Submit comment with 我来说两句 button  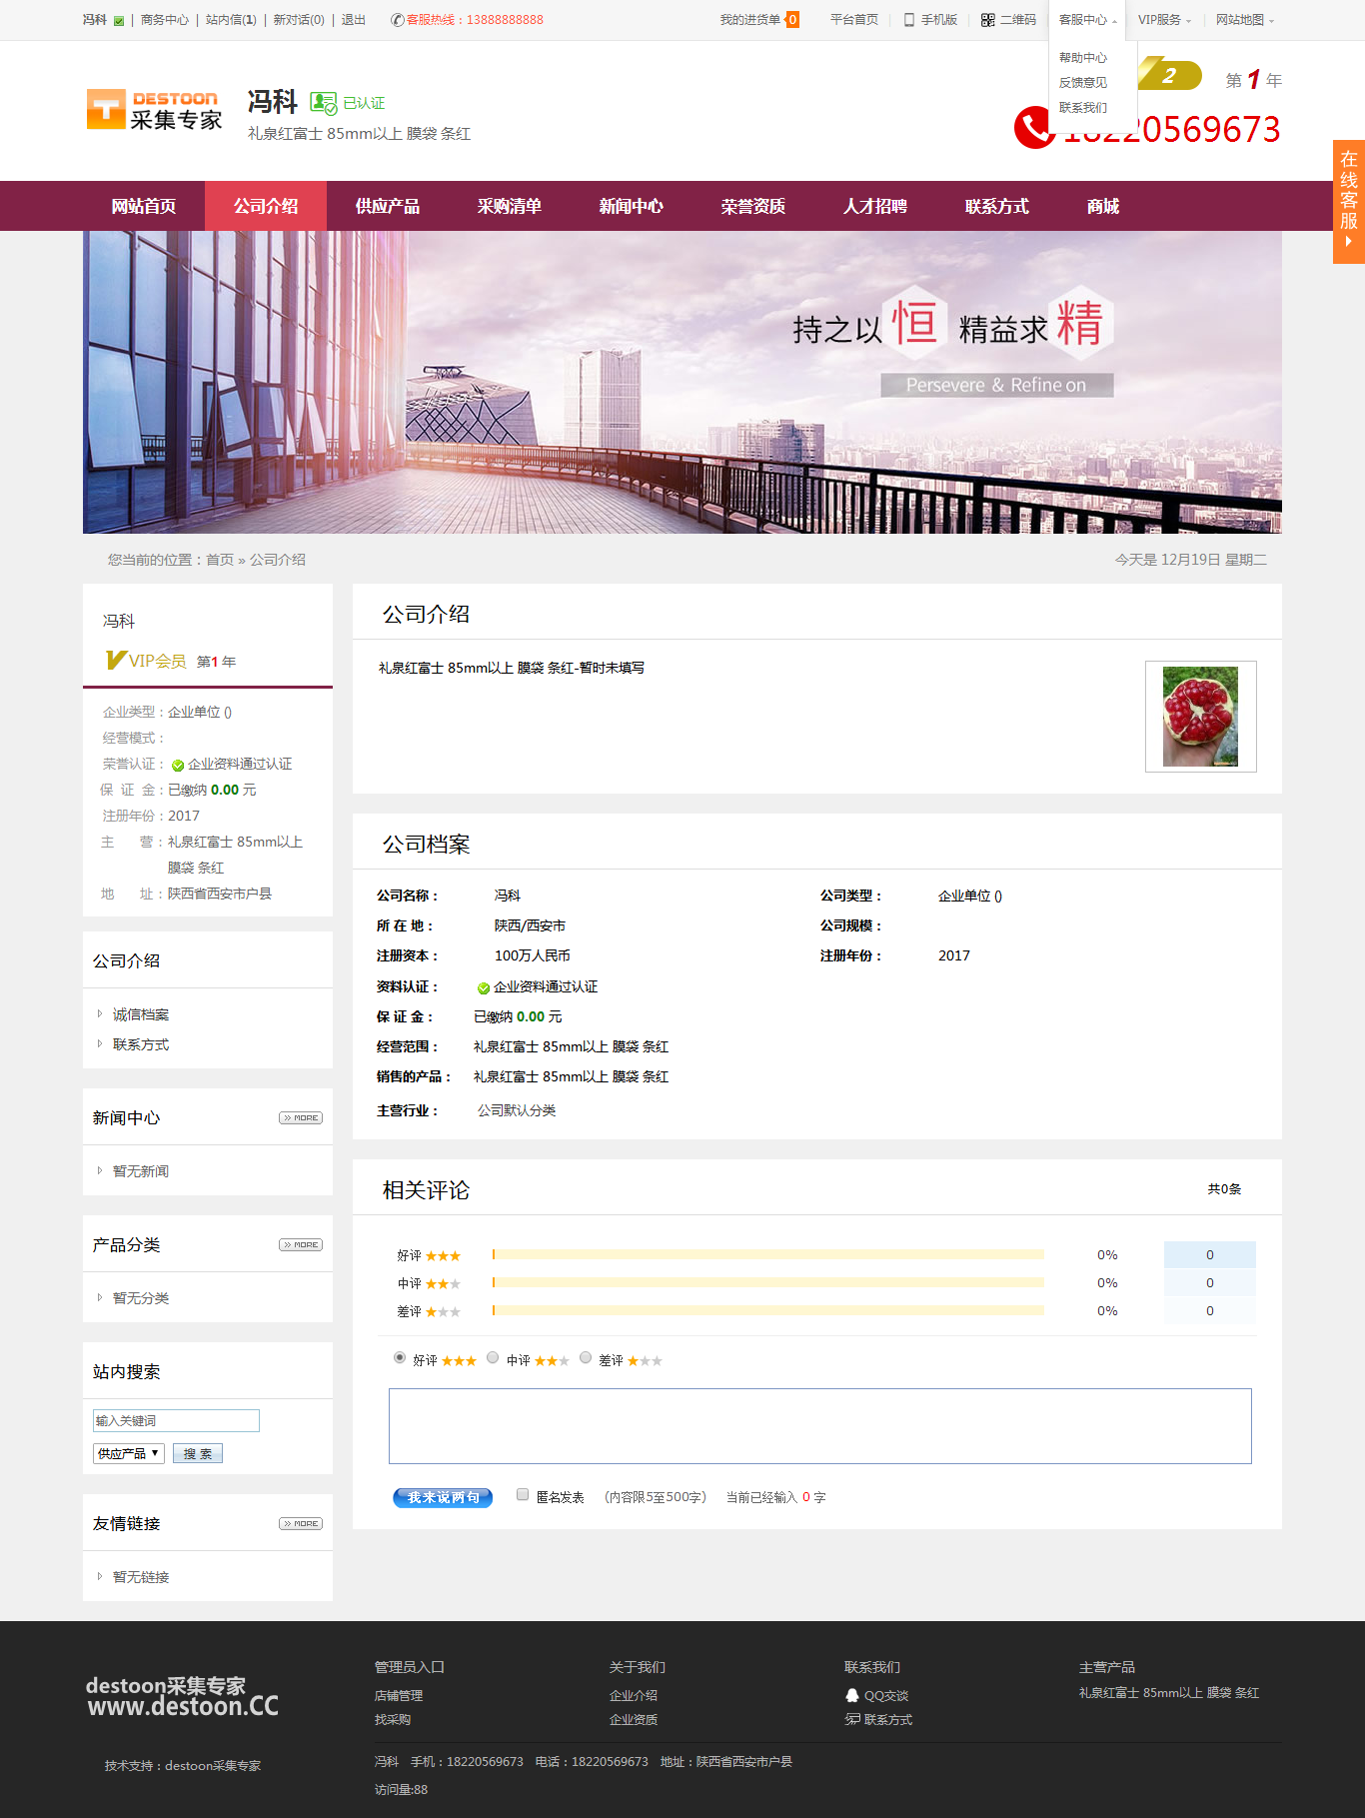(443, 1497)
